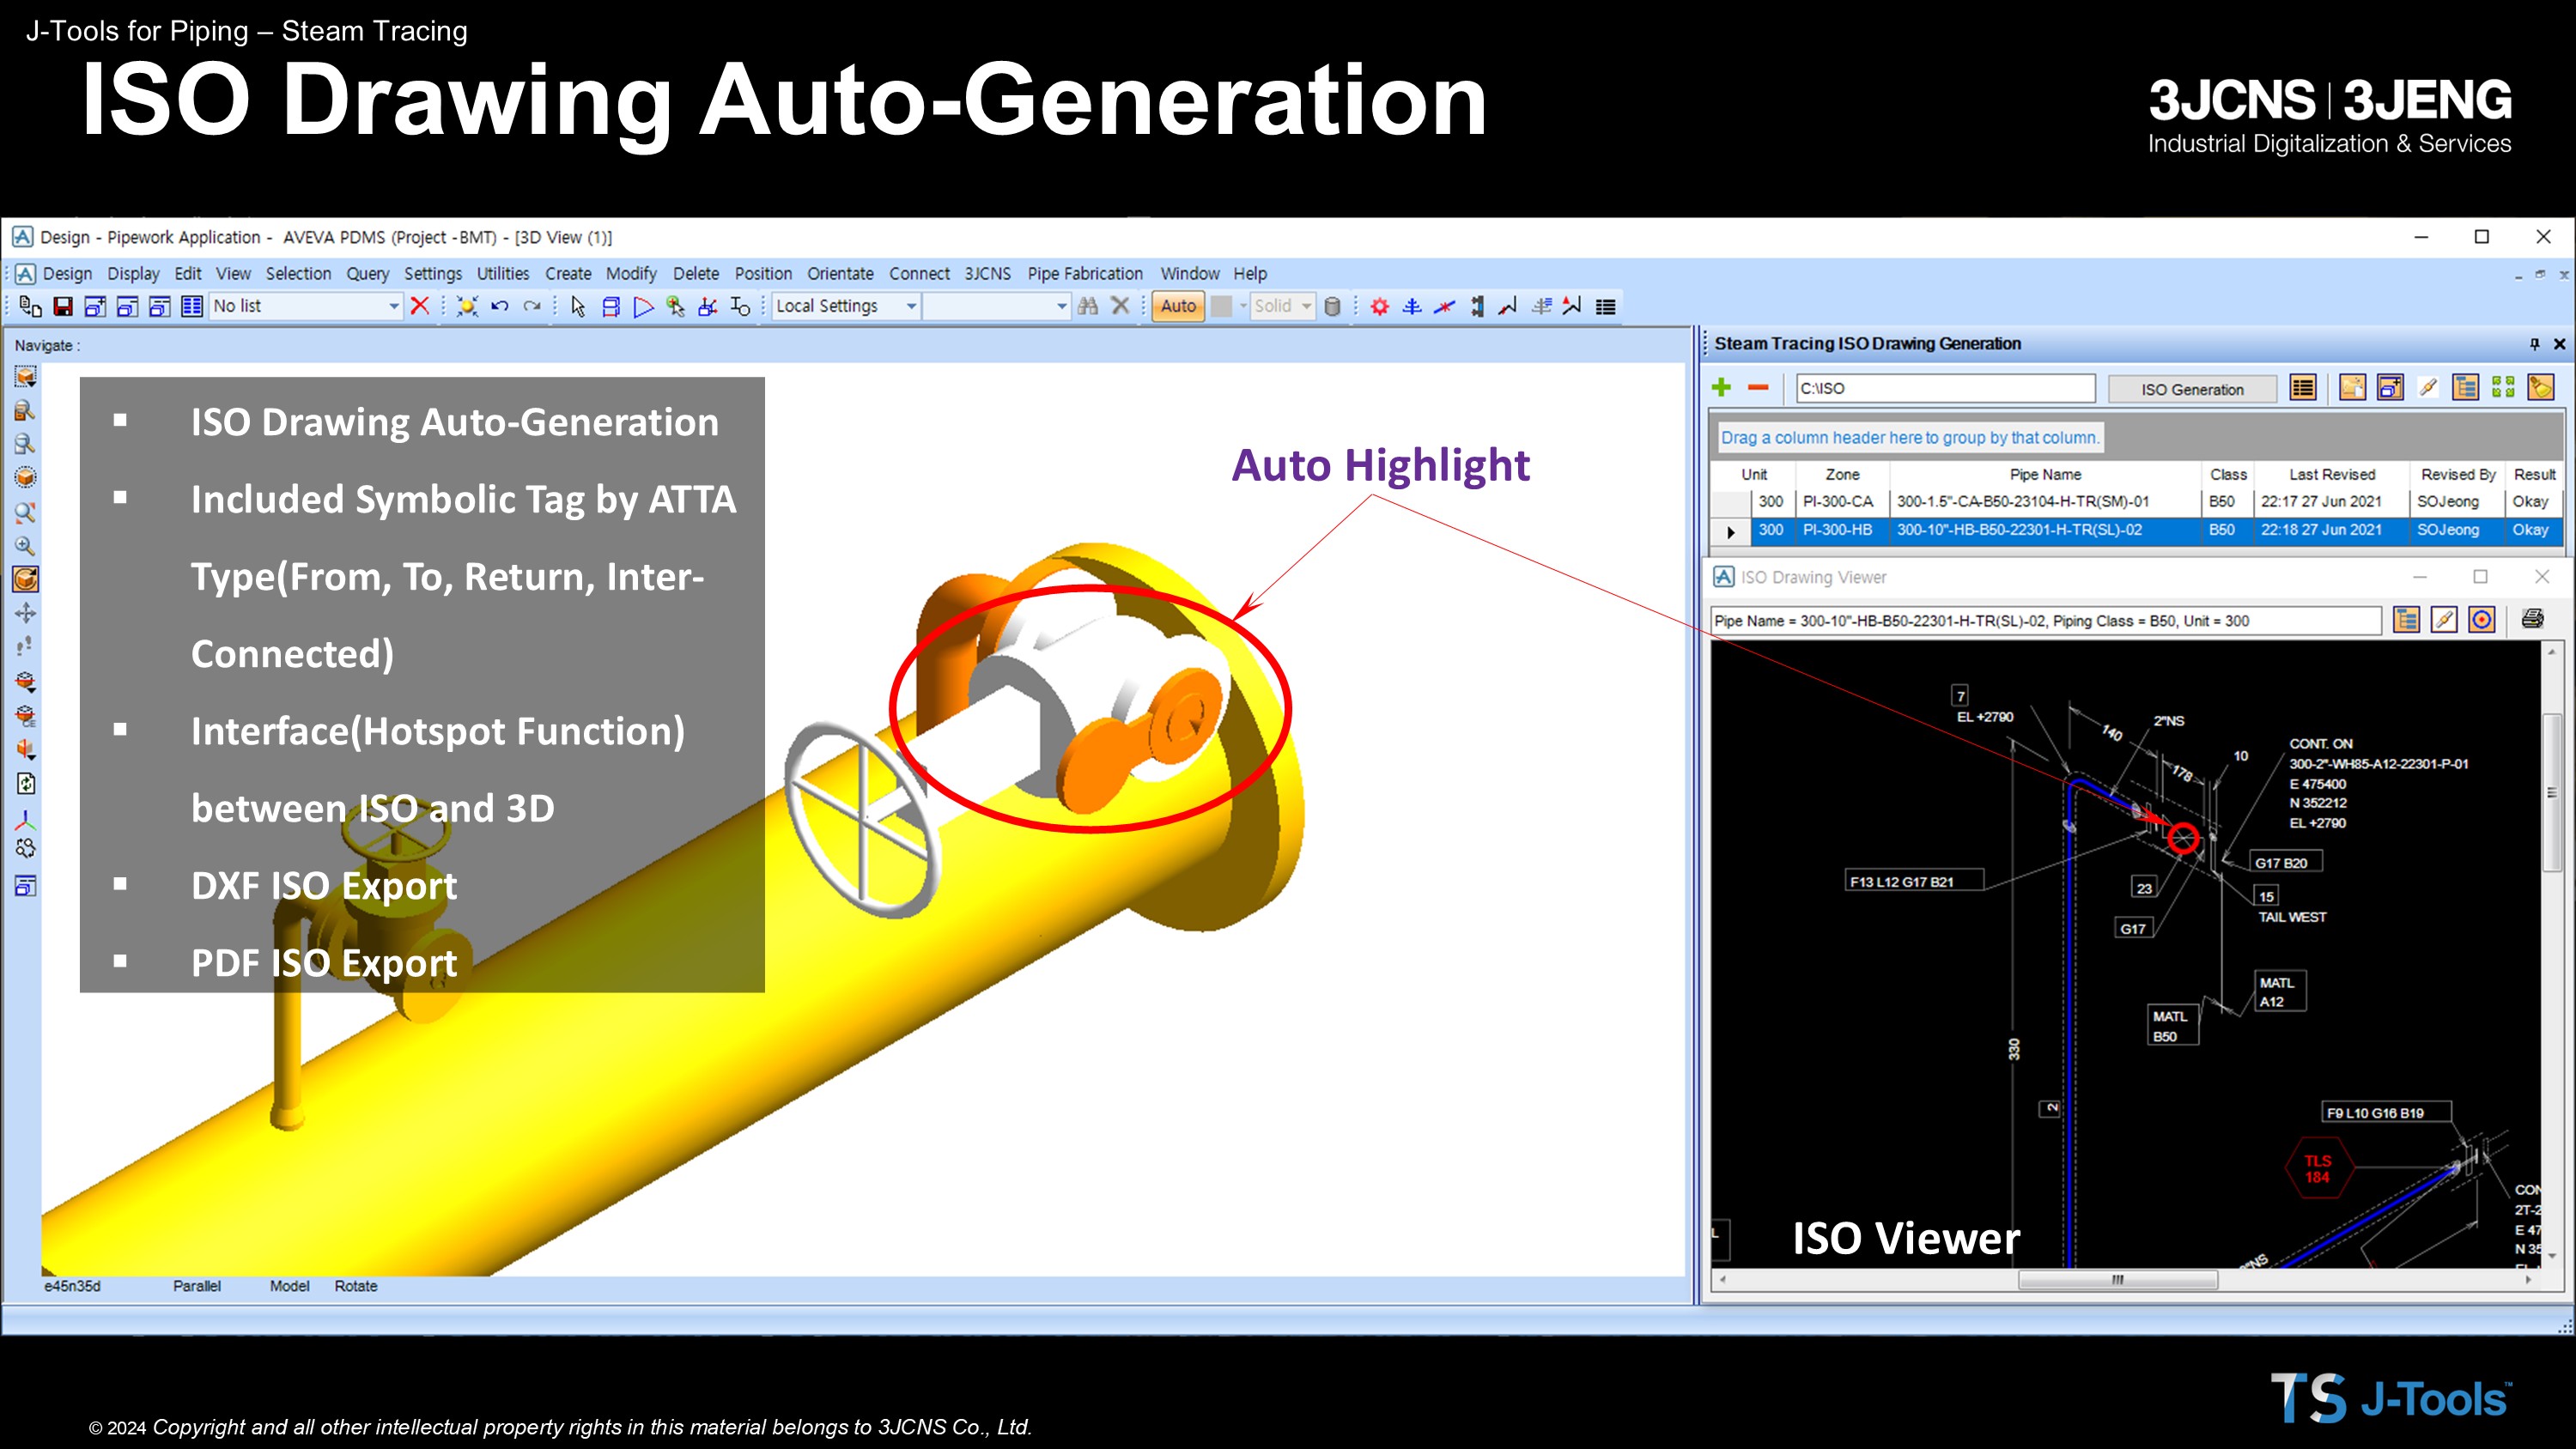Click the Undo arrow in the main toolbar
The width and height of the screenshot is (2576, 1449).
pos(500,306)
